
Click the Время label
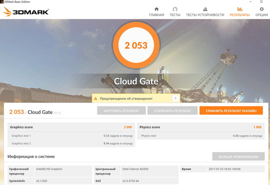[186, 169]
